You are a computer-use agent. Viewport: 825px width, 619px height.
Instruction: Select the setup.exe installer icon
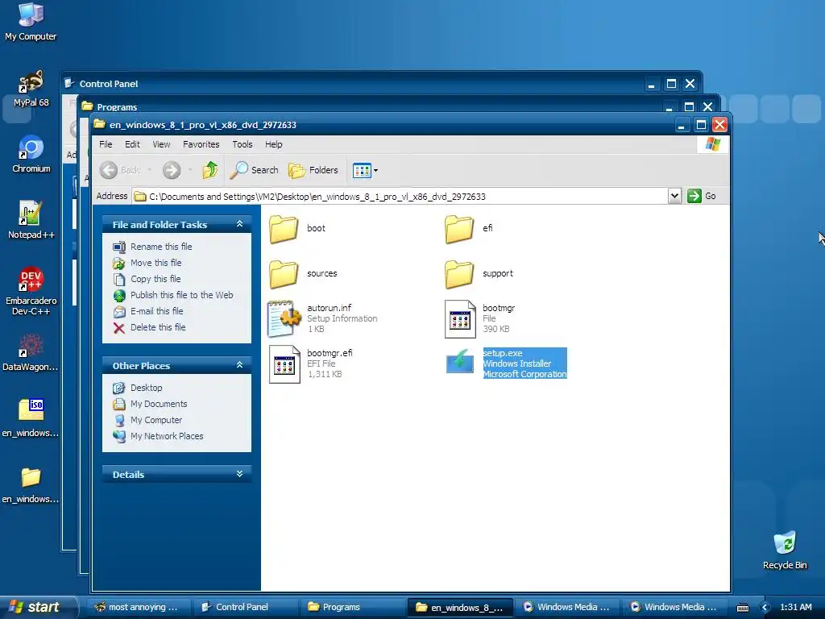(x=460, y=362)
